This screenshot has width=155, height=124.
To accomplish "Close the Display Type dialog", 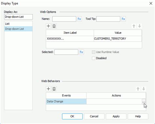I will 151,3.
